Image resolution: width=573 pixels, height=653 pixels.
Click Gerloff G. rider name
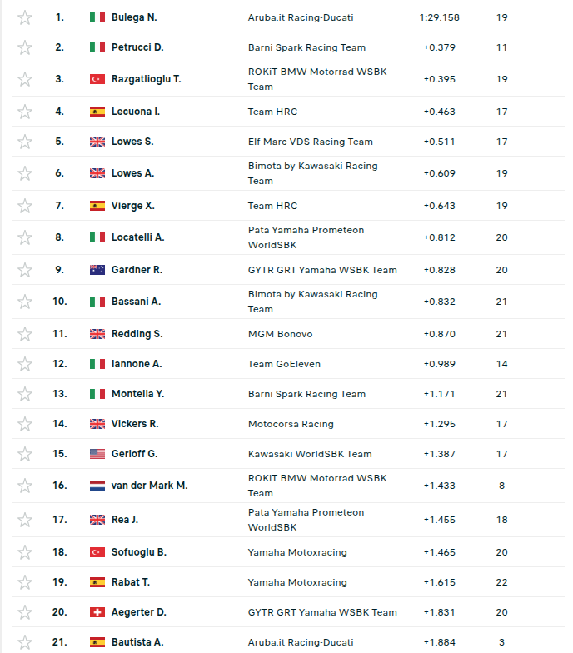[135, 454]
